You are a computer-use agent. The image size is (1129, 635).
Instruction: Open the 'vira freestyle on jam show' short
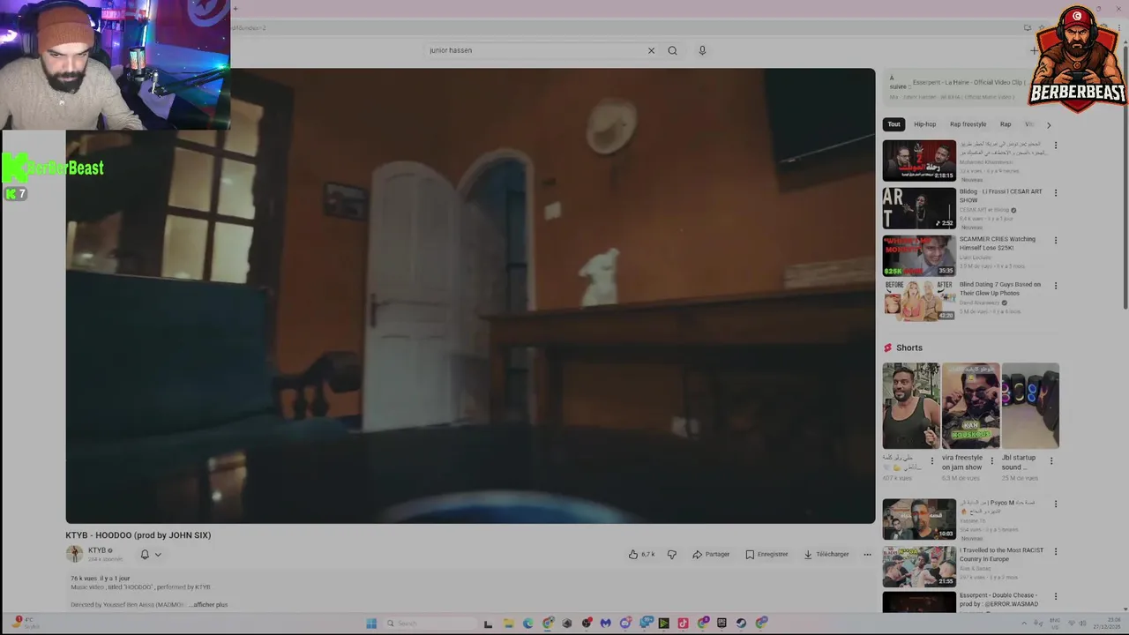[970, 406]
